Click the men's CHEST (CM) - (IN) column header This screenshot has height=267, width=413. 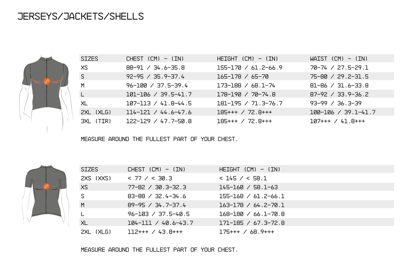pyautogui.click(x=155, y=59)
